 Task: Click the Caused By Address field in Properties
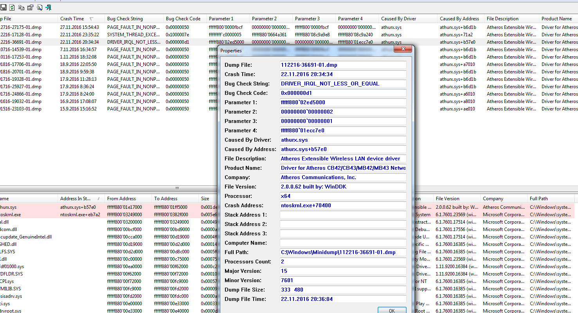click(343, 149)
